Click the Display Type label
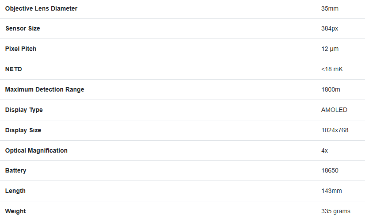The image size is (365, 219). coord(24,110)
